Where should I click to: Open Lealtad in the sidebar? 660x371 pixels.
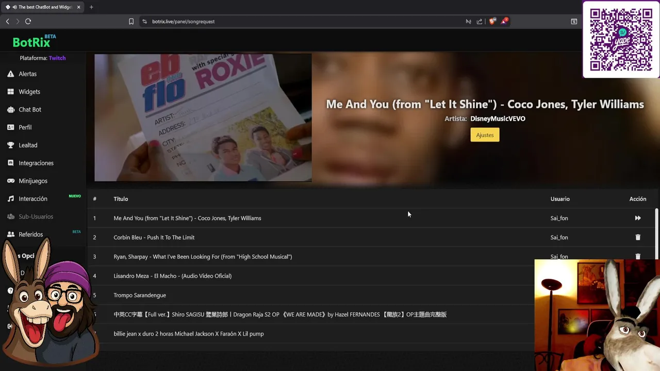[28, 145]
